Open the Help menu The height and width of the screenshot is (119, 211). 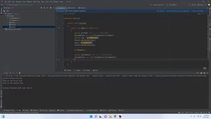coord(61,2)
